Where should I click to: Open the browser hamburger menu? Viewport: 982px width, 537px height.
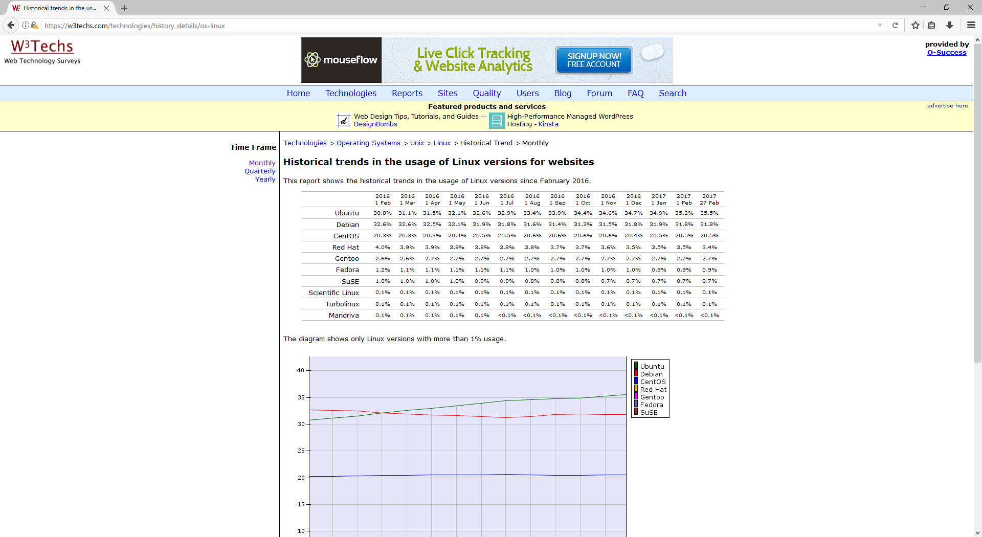click(x=971, y=25)
